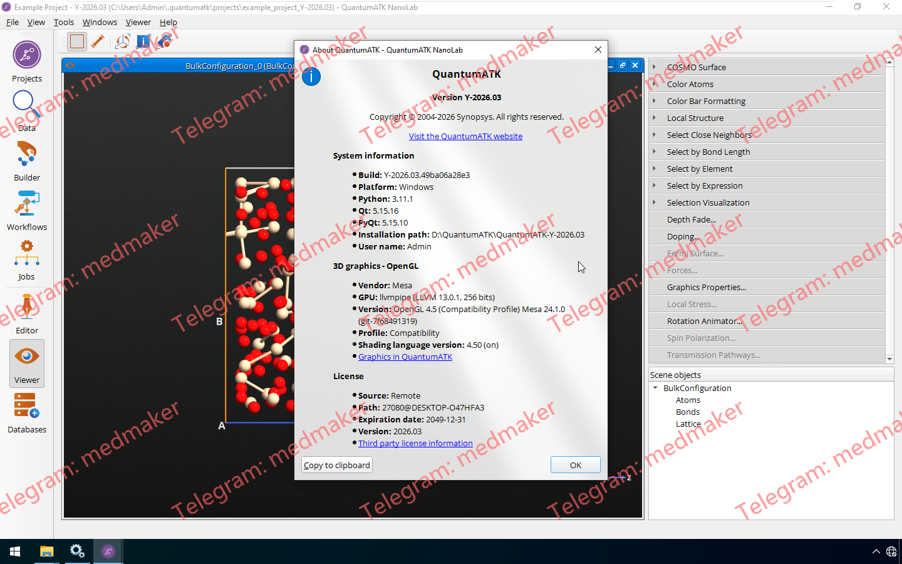Switch to the Viewer tool
The height and width of the screenshot is (564, 902).
click(27, 363)
